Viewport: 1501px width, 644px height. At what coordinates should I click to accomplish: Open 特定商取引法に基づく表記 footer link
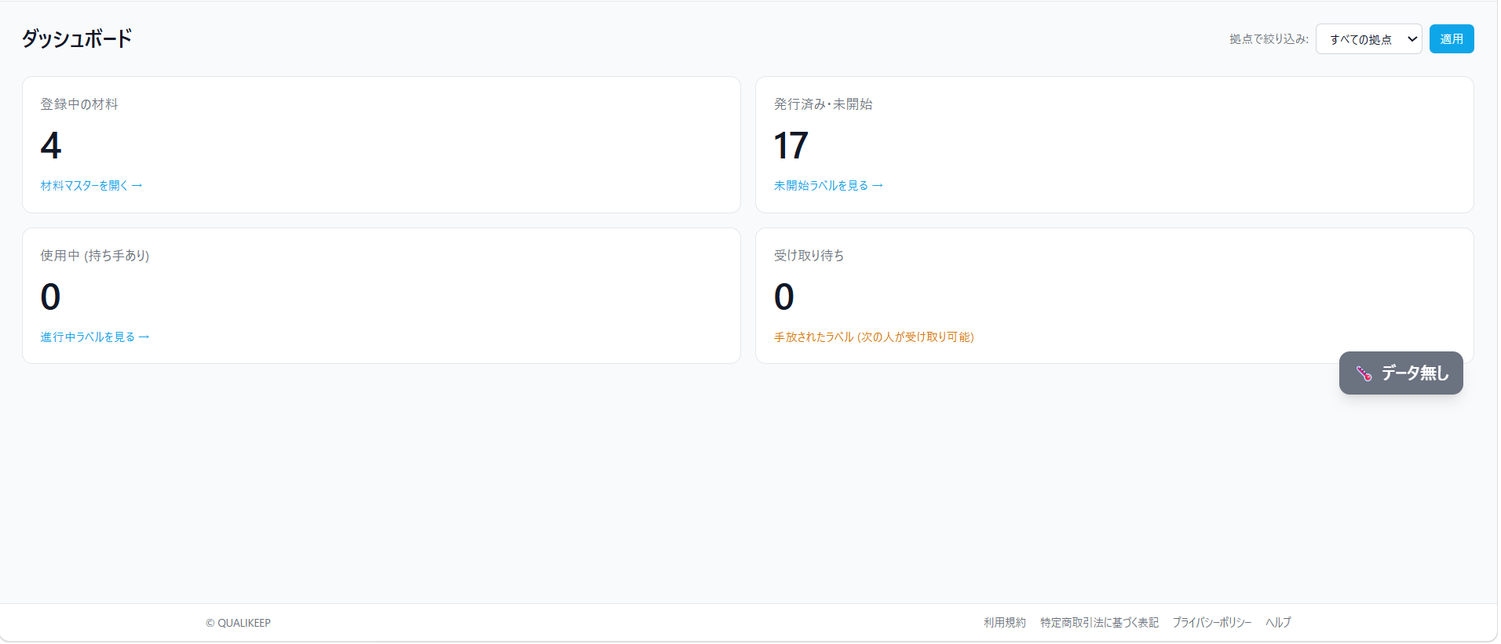coord(1099,623)
